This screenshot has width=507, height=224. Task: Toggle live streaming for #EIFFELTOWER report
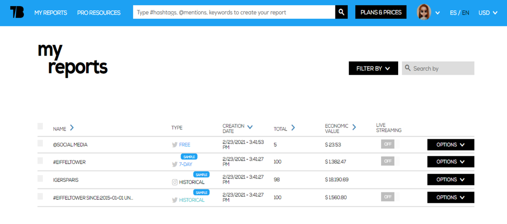[390, 161]
